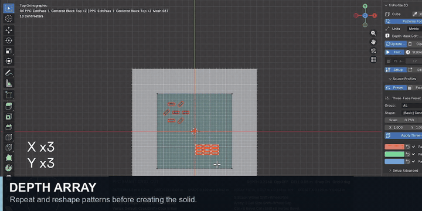Click the Patterns Folder button
Screen dimensions: 422x211
(x=403, y=21)
